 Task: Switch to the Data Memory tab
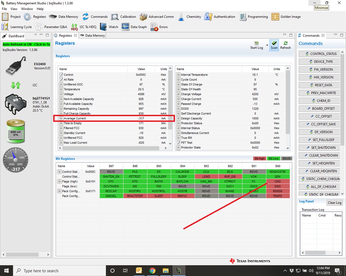[93, 36]
